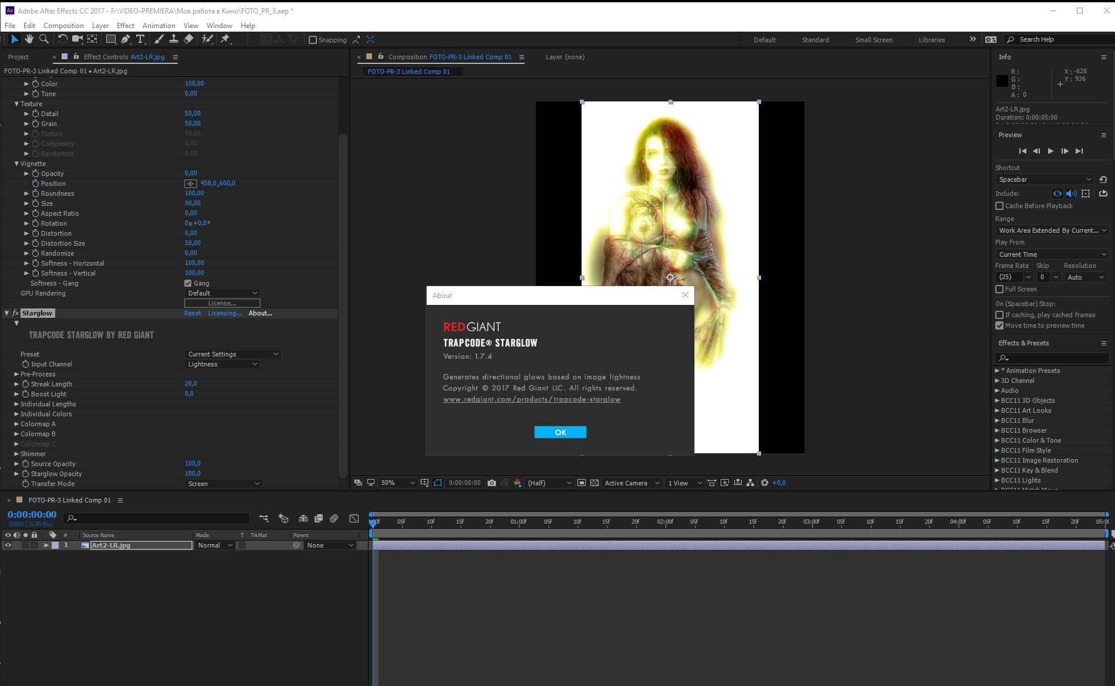Toggle audio include speaker in Preview
Viewport: 1115px width, 686px height.
pyautogui.click(x=1071, y=193)
